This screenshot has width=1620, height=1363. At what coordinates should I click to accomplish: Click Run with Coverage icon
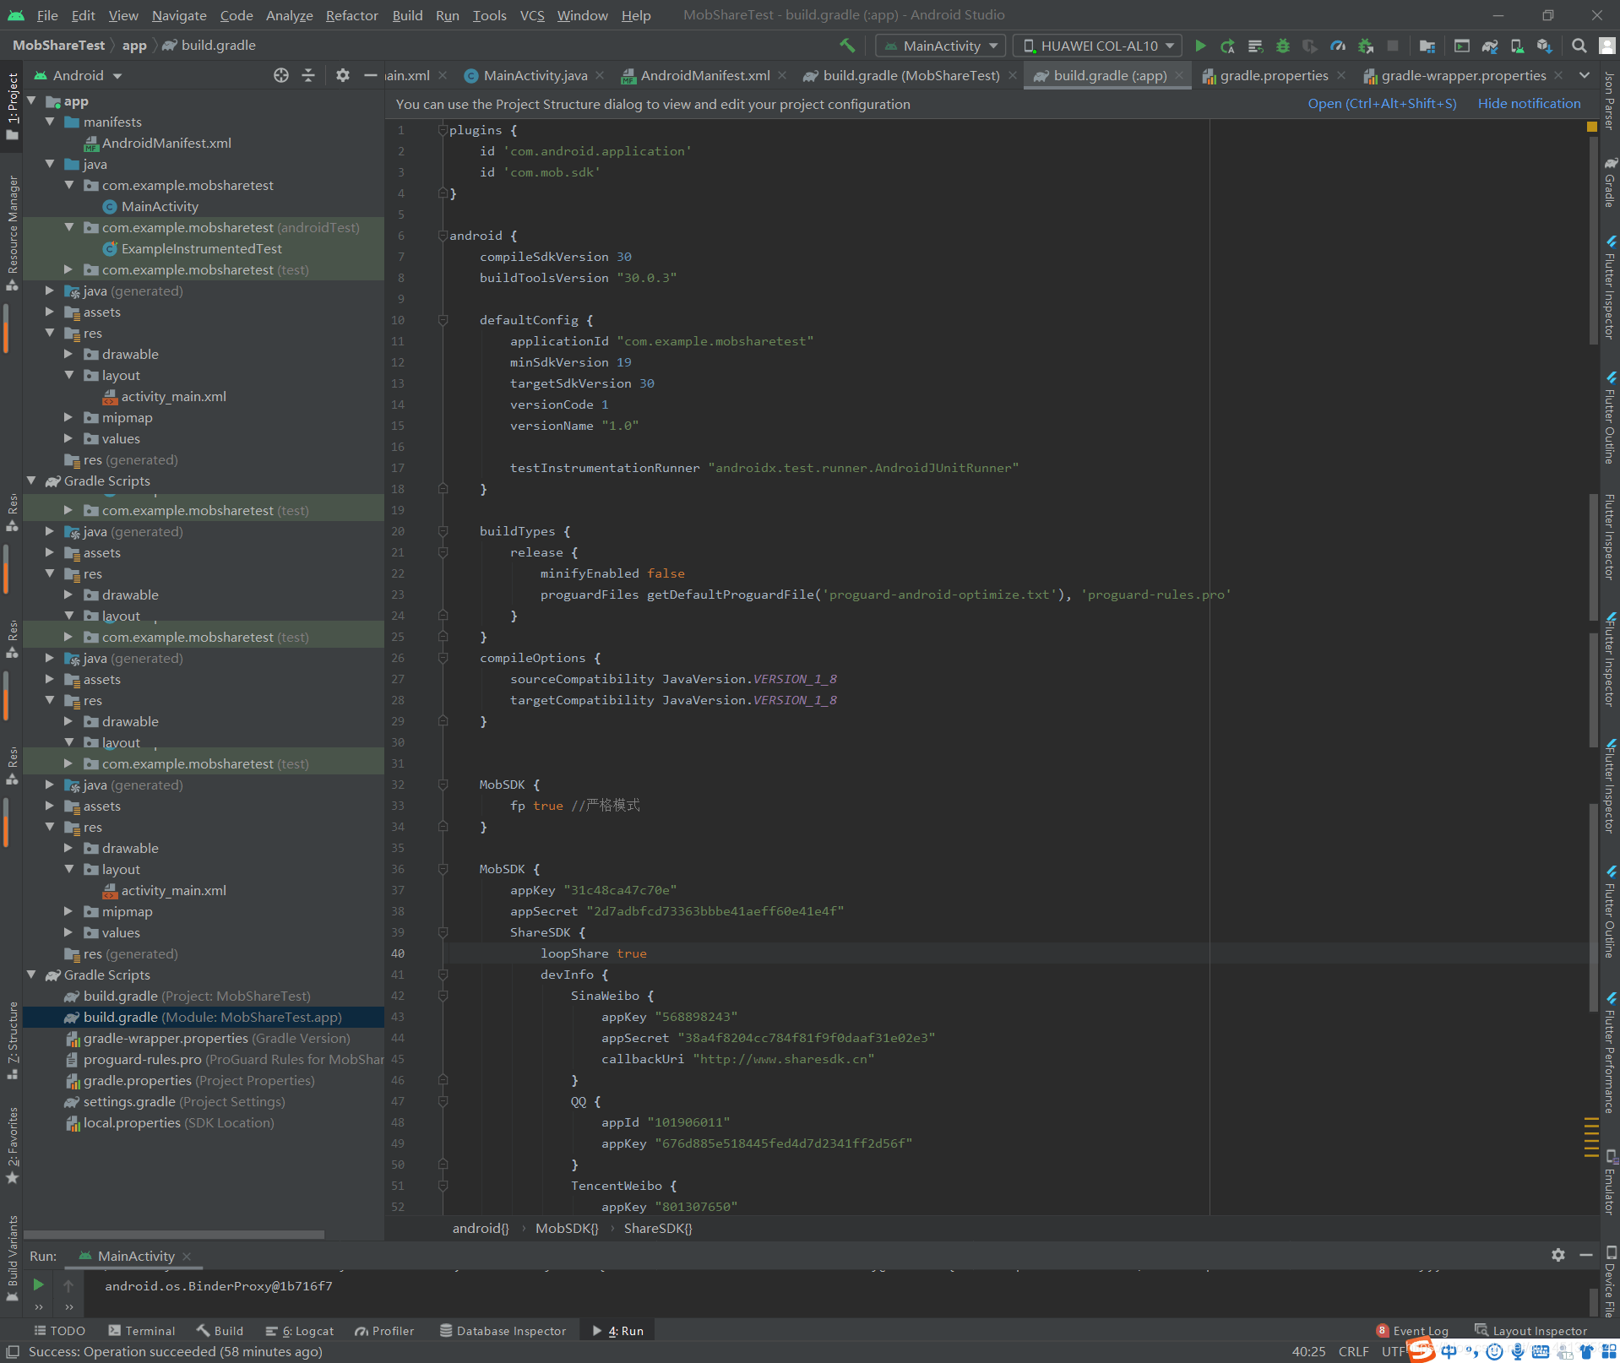tap(1310, 46)
